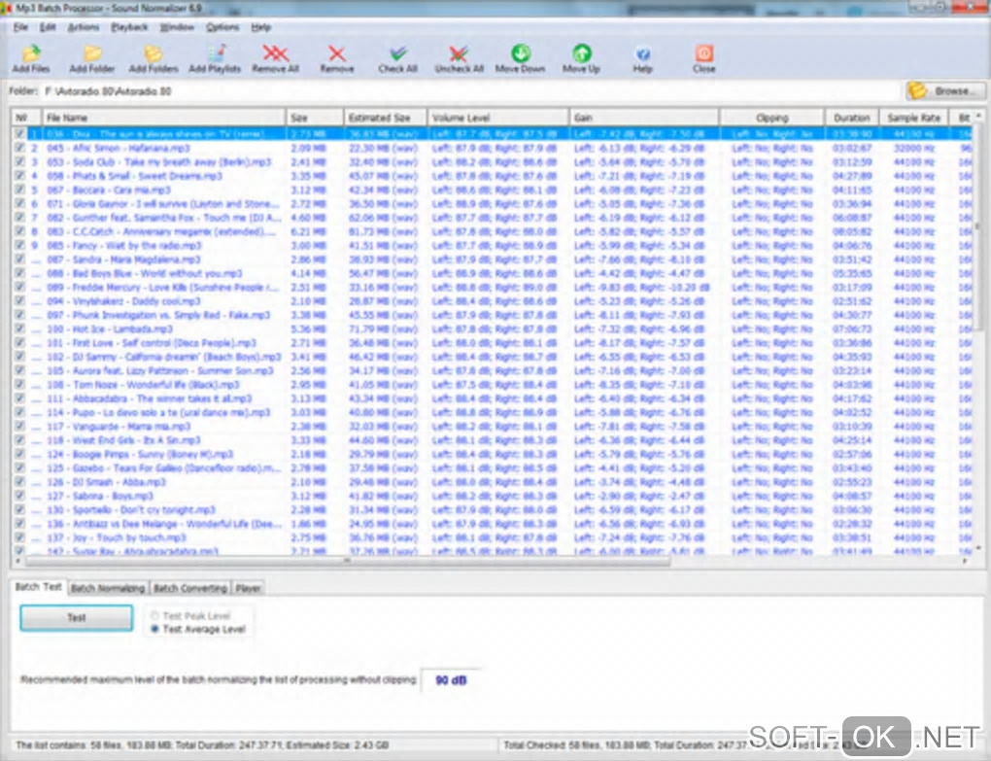Image resolution: width=991 pixels, height=761 pixels.
Task: Click the Sample Rate column header
Action: (x=914, y=118)
